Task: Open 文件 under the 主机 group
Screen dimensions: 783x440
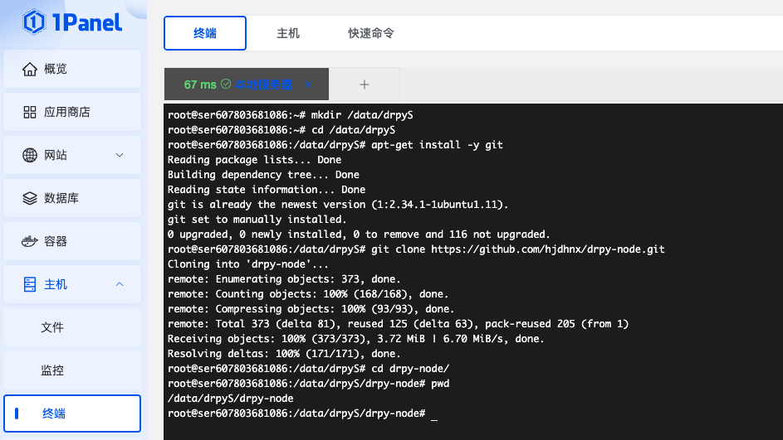Action: click(52, 327)
